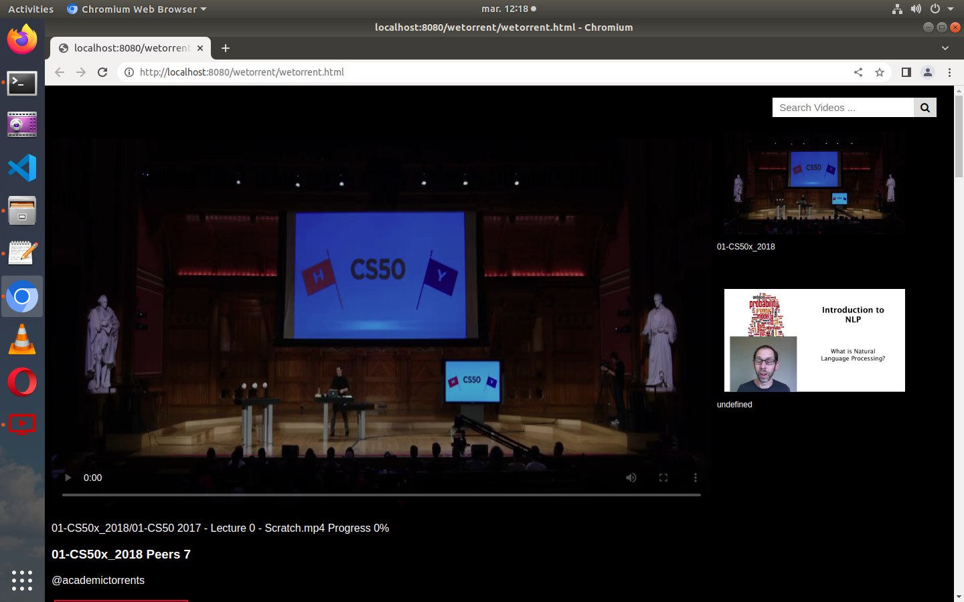Open the power icon in the top bar
Viewport: 964px width, 602px height.
pos(935,9)
